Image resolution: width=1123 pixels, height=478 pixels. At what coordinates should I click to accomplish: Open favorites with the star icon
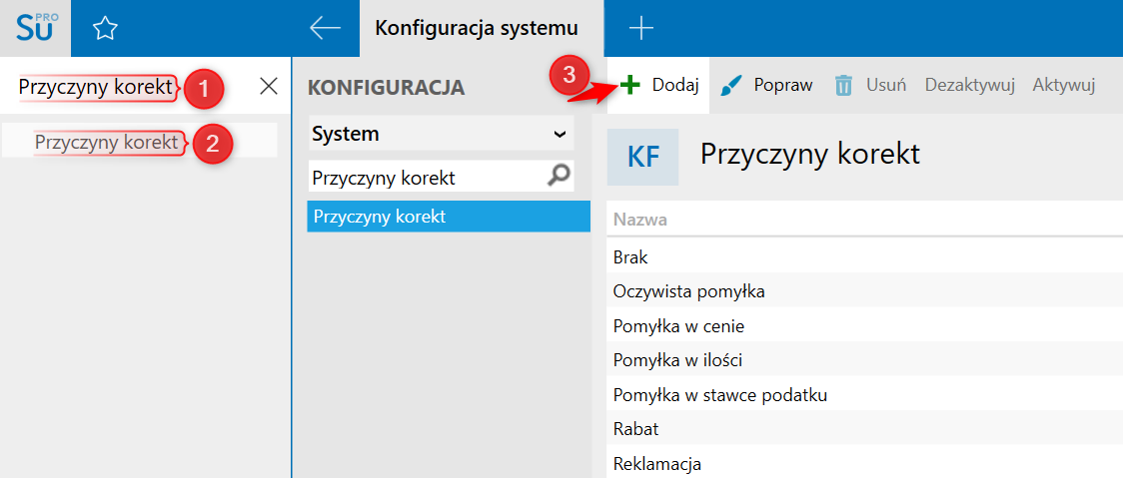106,29
